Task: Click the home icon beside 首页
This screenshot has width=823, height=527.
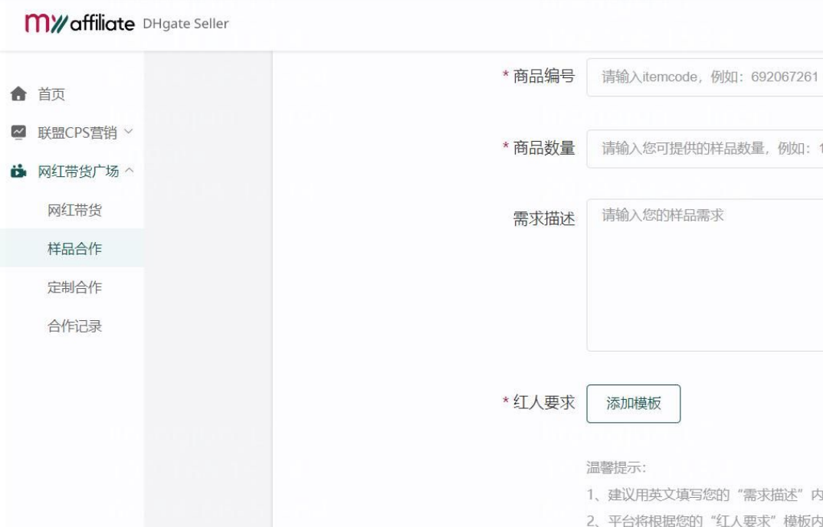Action: (18, 94)
